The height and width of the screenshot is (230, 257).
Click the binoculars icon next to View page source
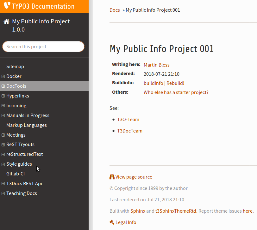(x=112, y=177)
